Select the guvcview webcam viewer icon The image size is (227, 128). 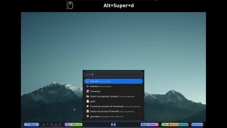[88, 116]
